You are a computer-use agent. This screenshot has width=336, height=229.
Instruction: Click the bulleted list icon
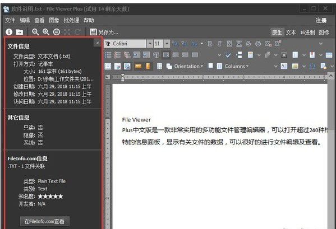click(x=108, y=55)
